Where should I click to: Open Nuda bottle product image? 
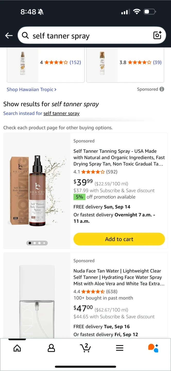(x=37, y=301)
